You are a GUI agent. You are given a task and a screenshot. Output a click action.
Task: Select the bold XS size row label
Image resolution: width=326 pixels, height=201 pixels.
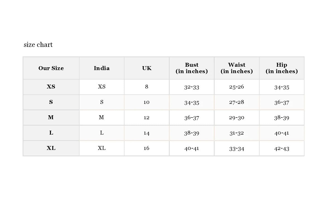tap(51, 87)
